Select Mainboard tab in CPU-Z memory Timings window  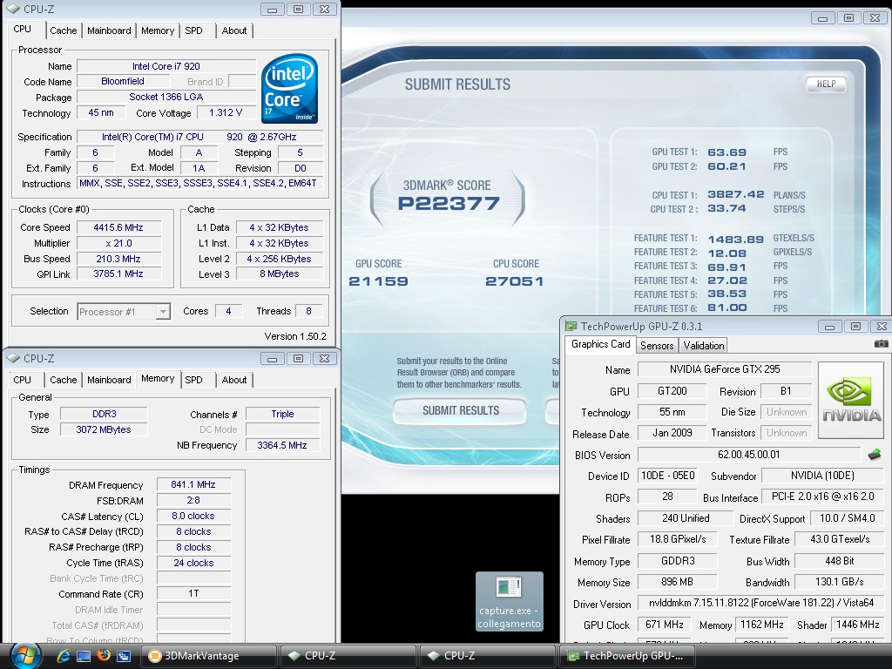109,380
